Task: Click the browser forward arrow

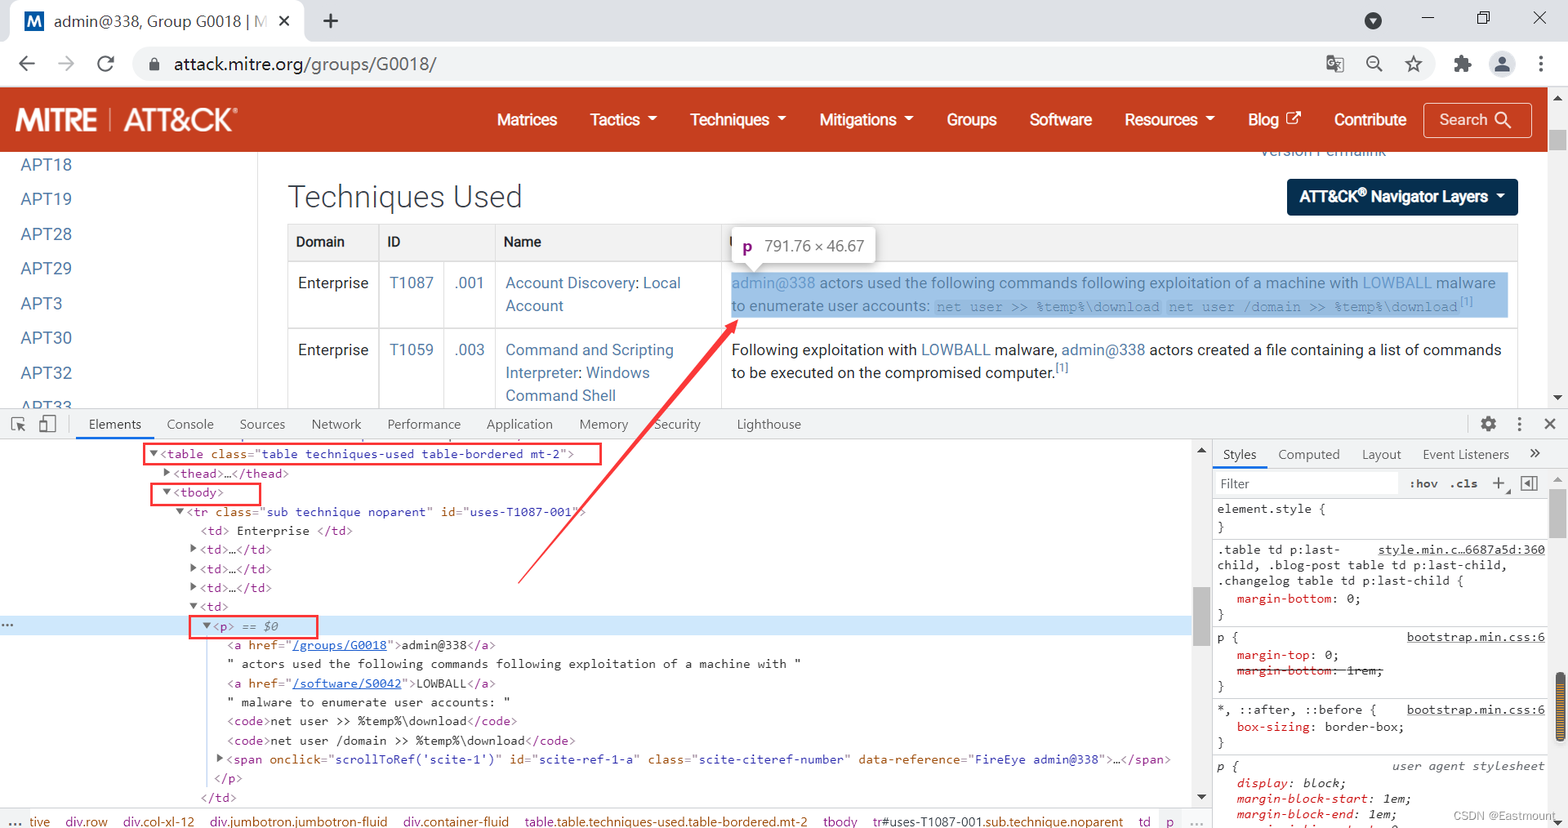Action: (x=66, y=64)
